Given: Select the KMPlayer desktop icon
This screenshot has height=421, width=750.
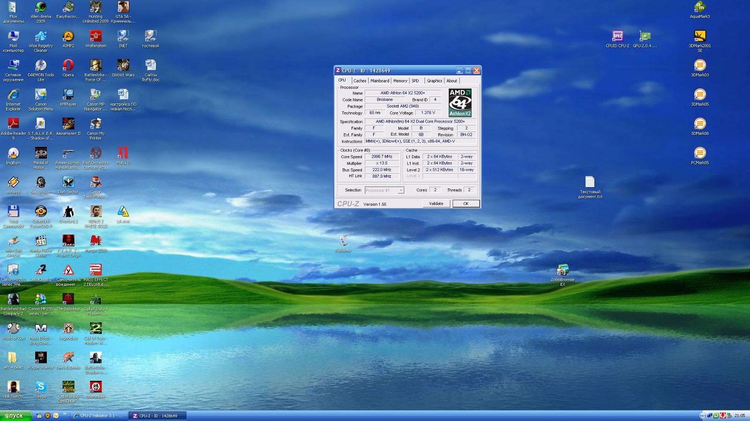Looking at the screenshot, I should click(68, 98).
